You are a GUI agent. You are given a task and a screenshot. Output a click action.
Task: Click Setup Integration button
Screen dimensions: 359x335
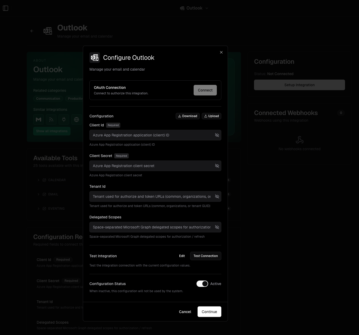coord(299,85)
